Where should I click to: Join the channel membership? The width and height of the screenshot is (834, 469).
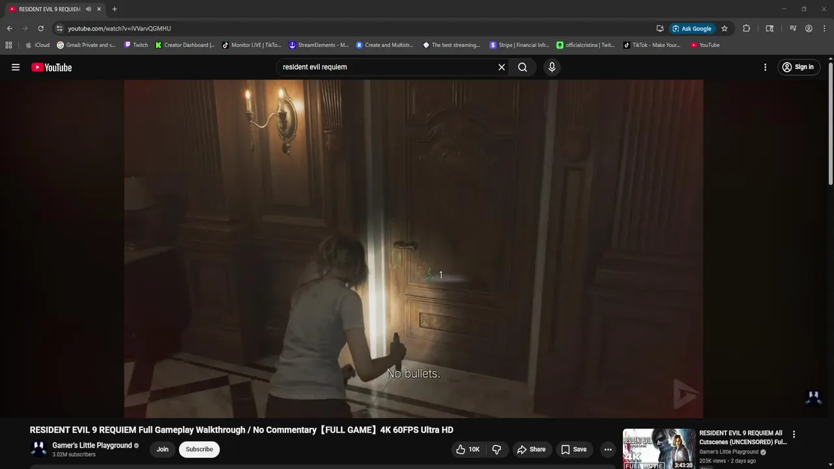point(162,449)
